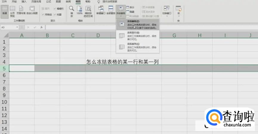Viewport: 258px width, 134px height.
Task: Expand the Switch Windows dropdown arrow
Action: click(167, 16)
